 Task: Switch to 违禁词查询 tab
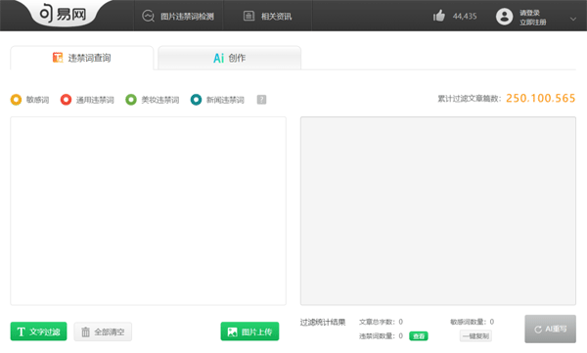tap(81, 58)
